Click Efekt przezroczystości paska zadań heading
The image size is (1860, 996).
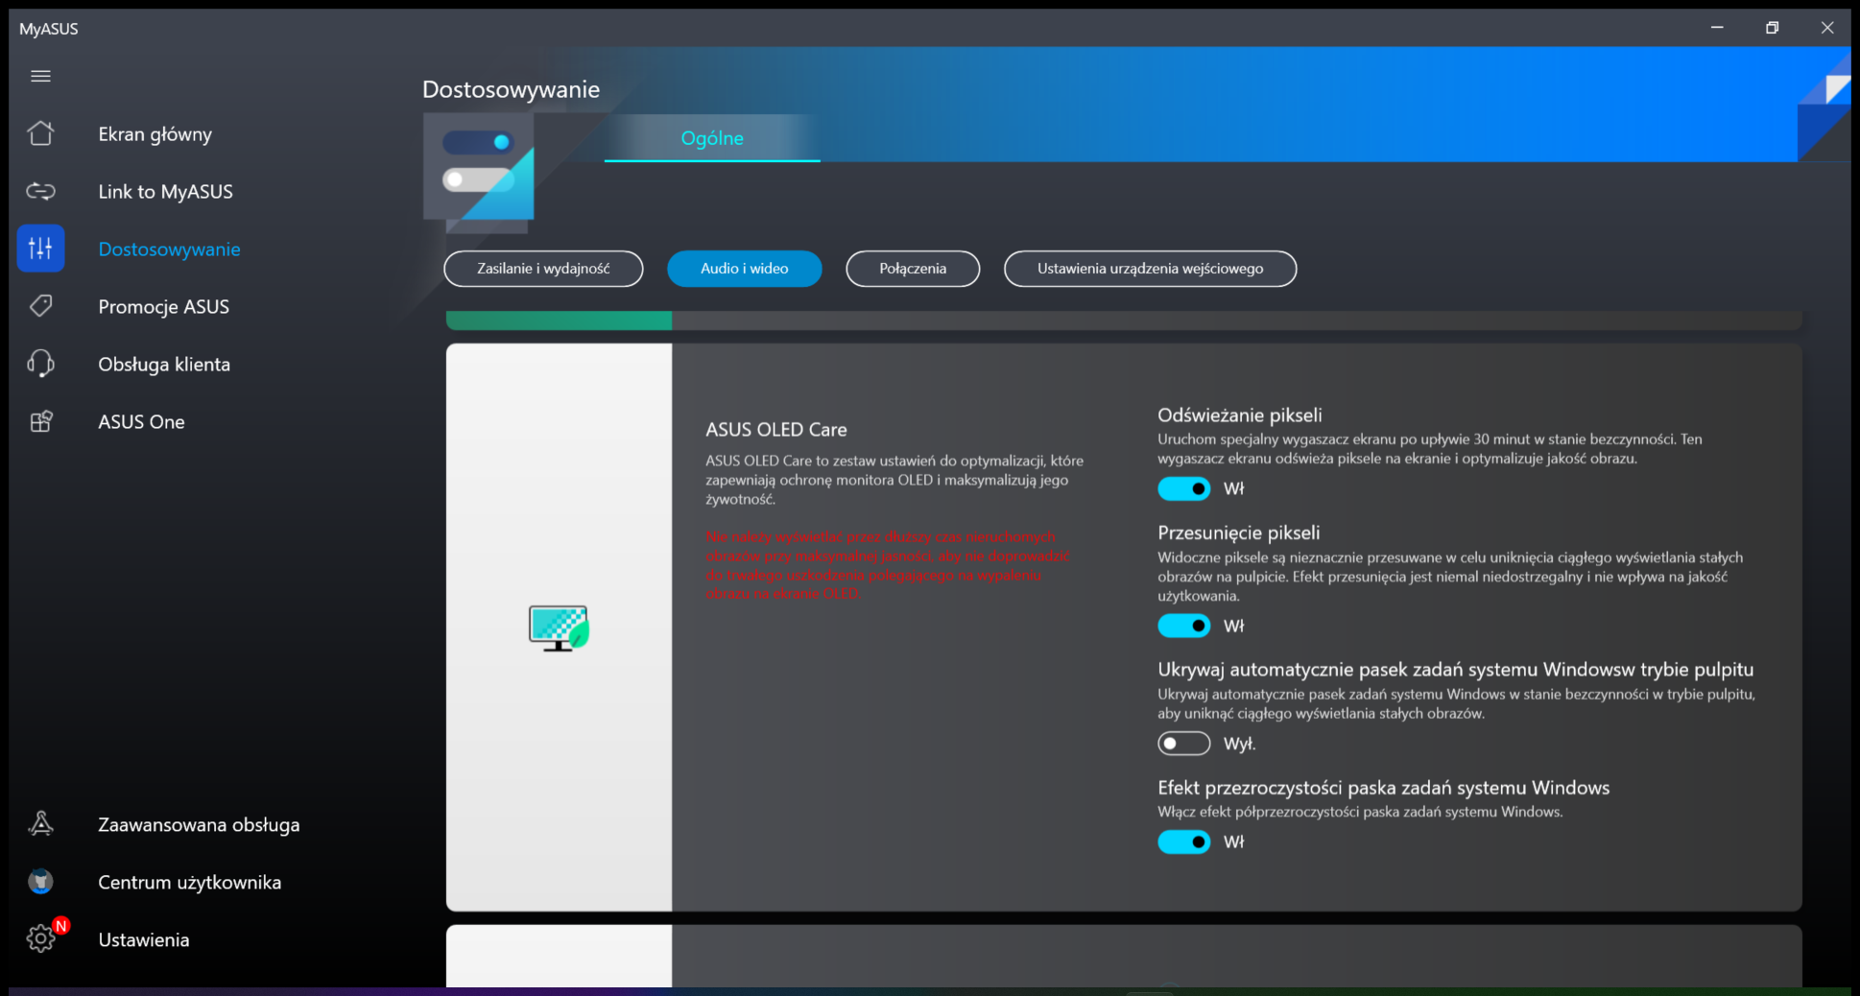pos(1383,788)
